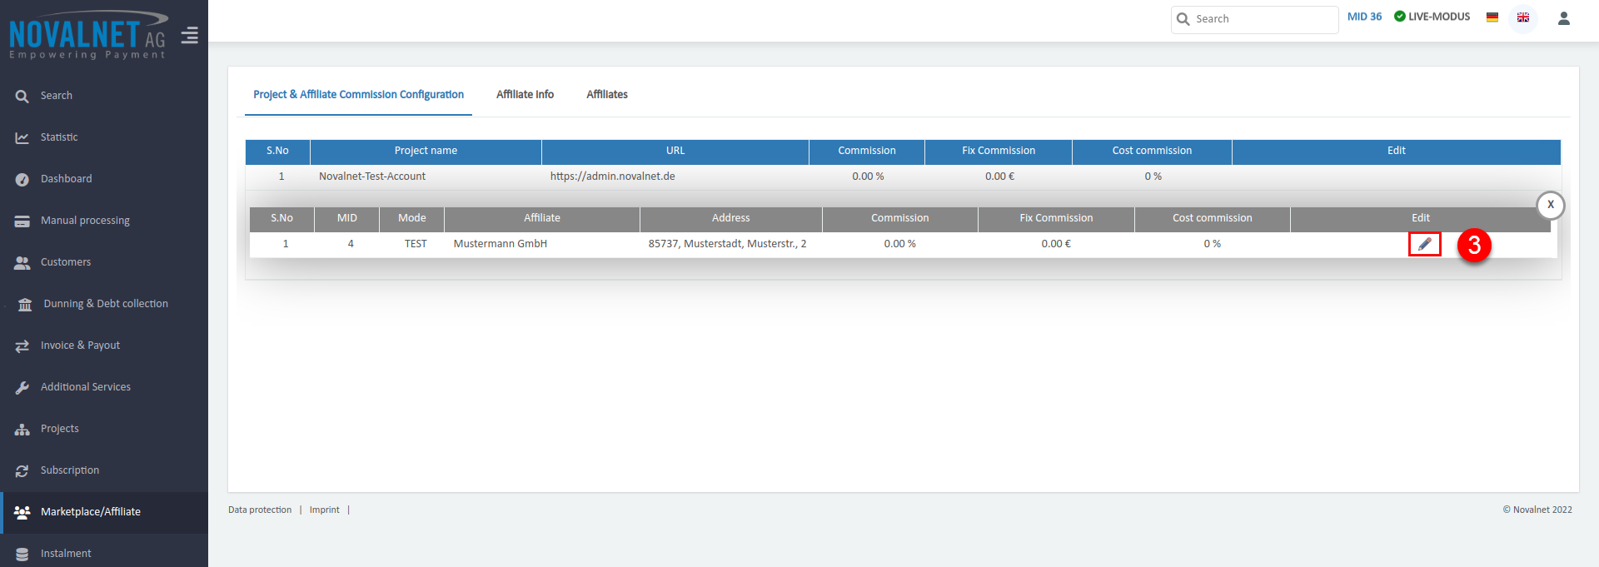Select Project & Affiliate Commission Configuration tab

tap(358, 95)
